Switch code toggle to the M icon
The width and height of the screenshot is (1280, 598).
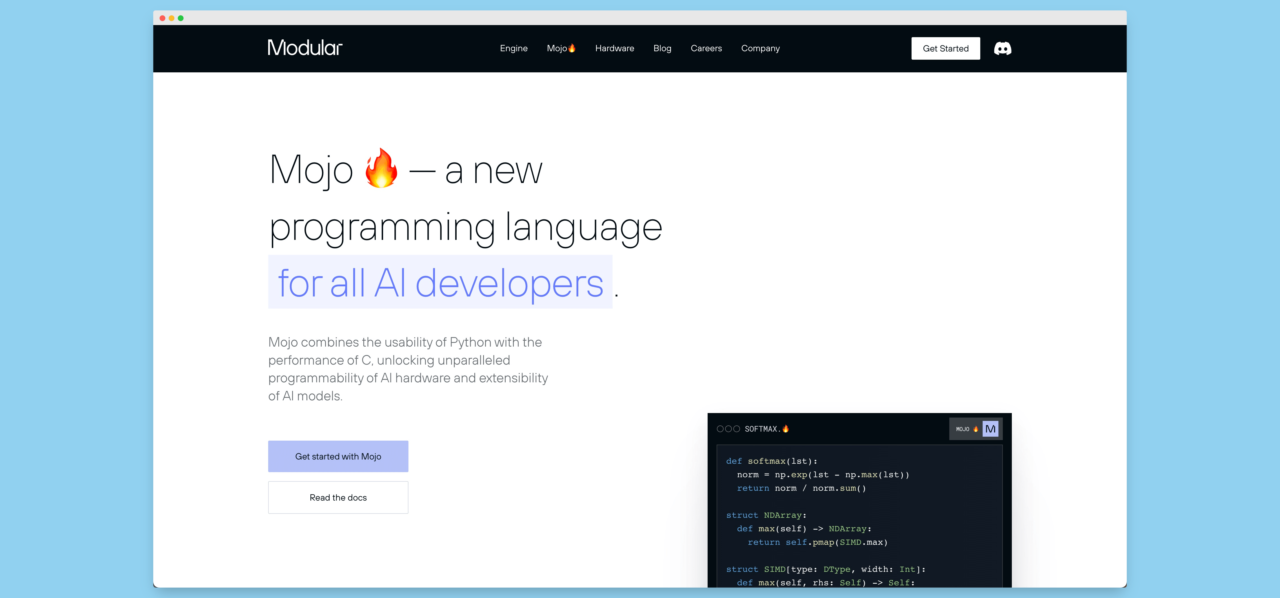pyautogui.click(x=990, y=429)
